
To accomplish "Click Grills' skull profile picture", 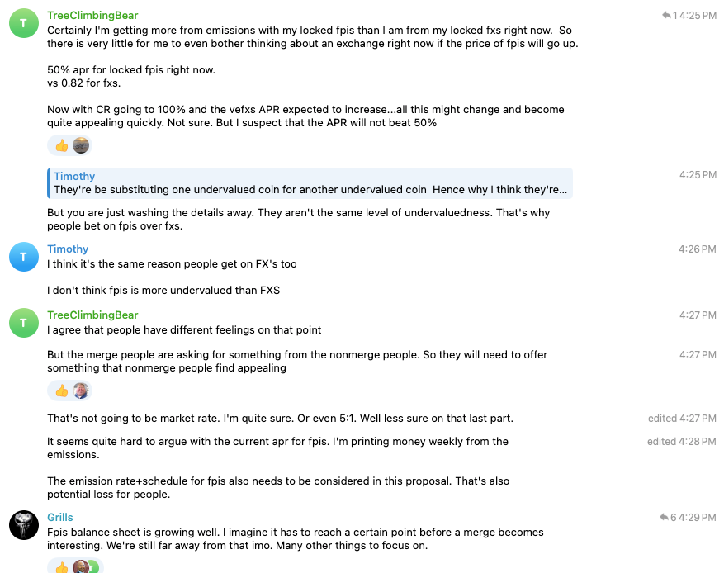I will pyautogui.click(x=22, y=525).
